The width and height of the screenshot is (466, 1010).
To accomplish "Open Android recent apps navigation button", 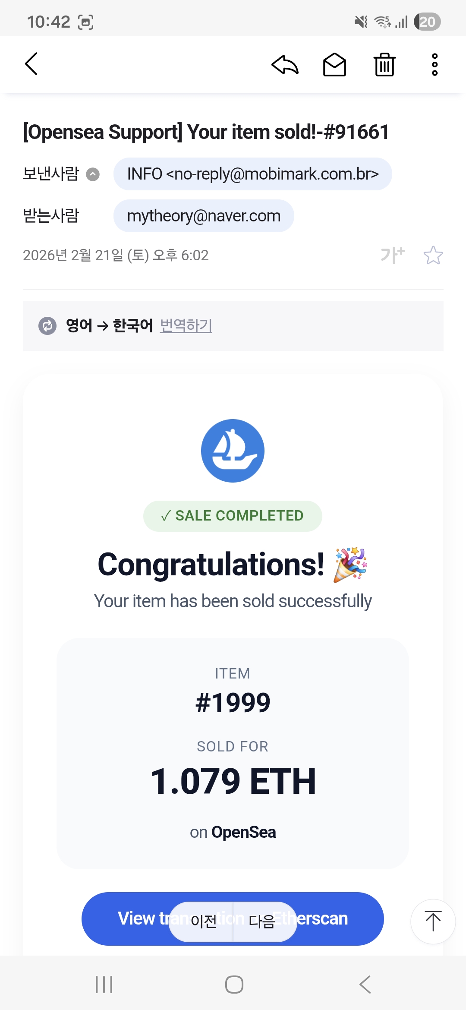I will click(104, 985).
